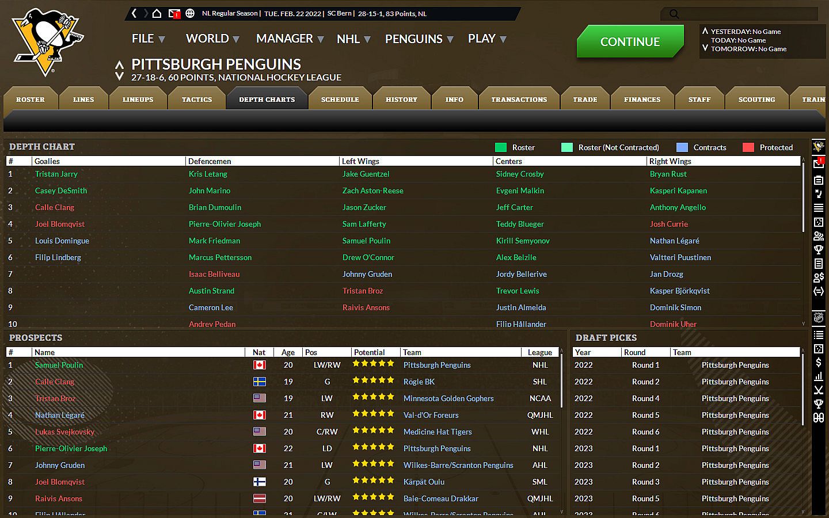
Task: Click the sidebar clipboard icon
Action: click(x=819, y=180)
